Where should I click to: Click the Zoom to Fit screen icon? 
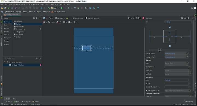tap(139, 18)
